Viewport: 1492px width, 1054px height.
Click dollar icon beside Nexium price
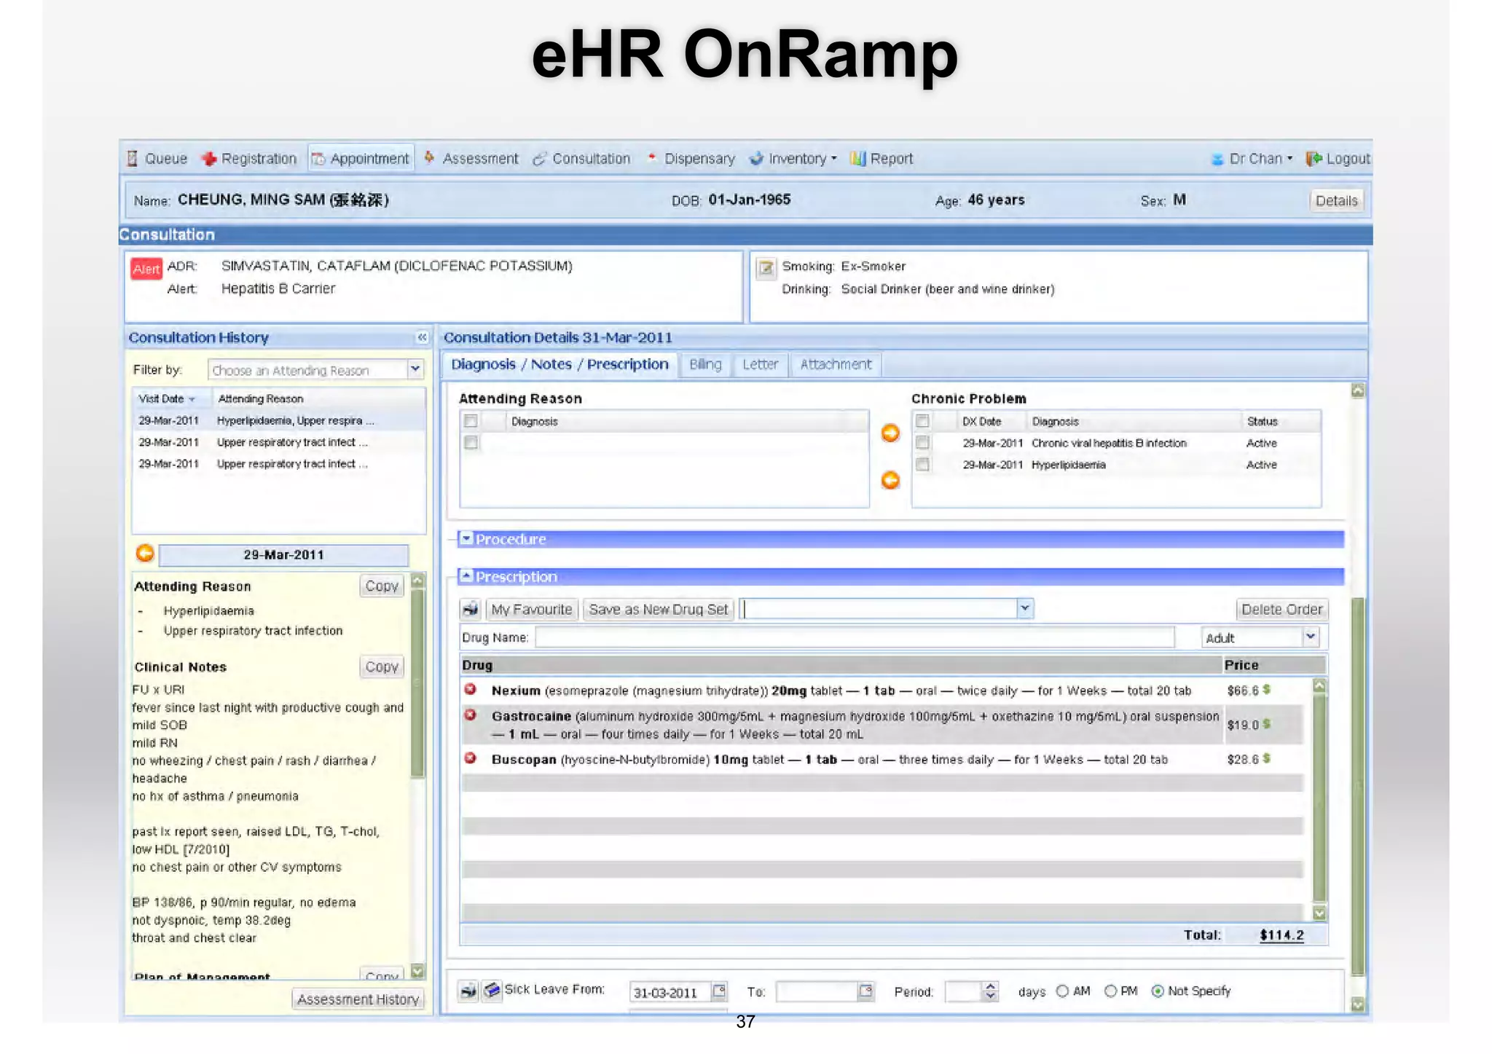[1266, 689]
